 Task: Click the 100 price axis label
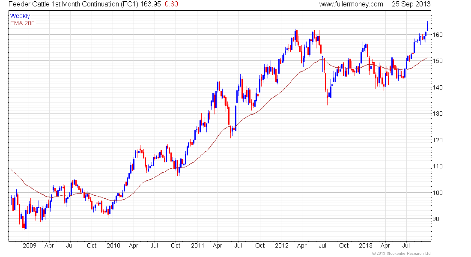point(437,193)
